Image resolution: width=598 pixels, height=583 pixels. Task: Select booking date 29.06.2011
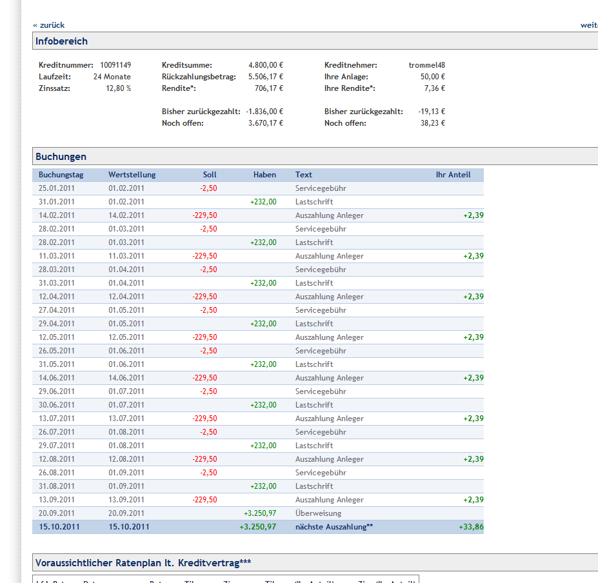click(56, 391)
